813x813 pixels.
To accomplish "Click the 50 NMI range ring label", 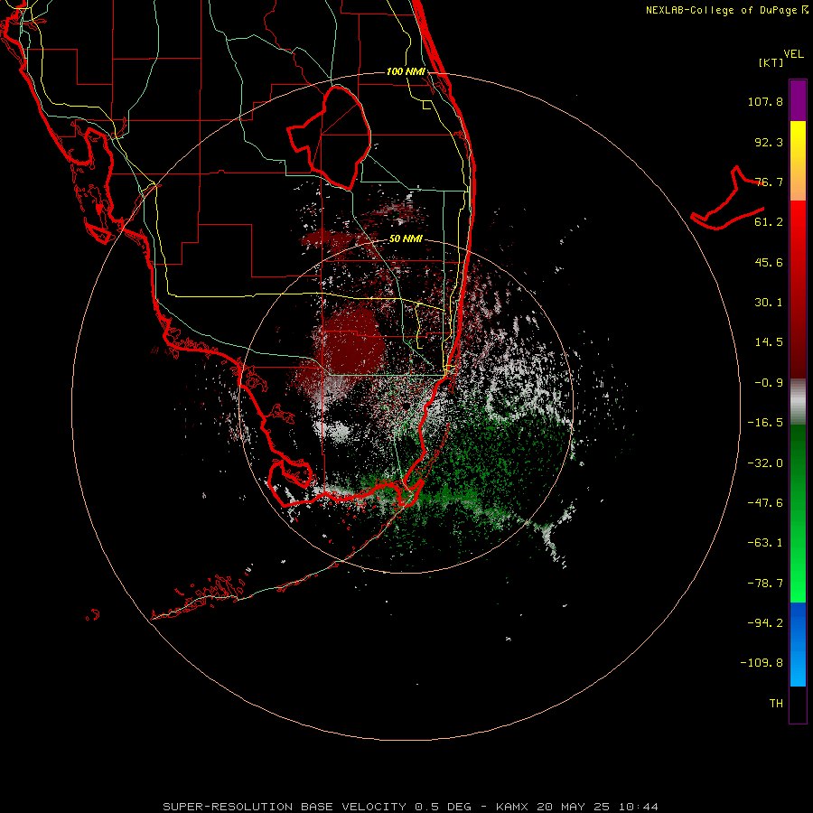I will [x=406, y=239].
